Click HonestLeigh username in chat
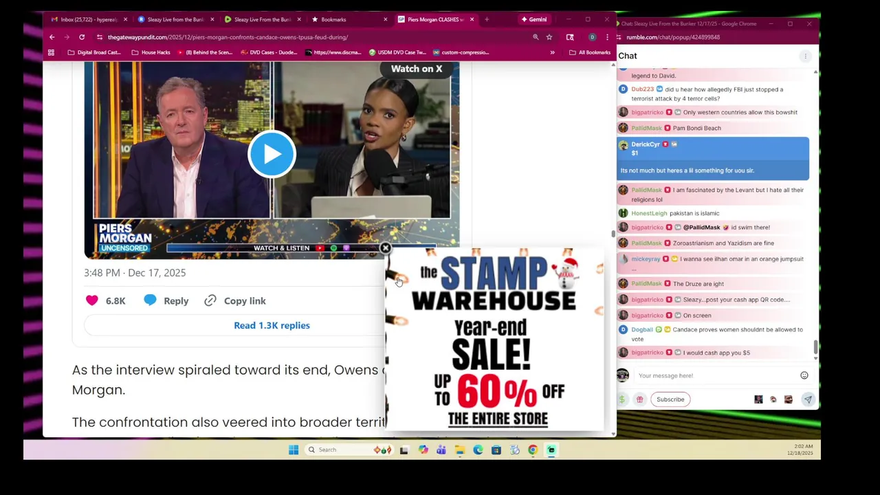 coord(649,213)
